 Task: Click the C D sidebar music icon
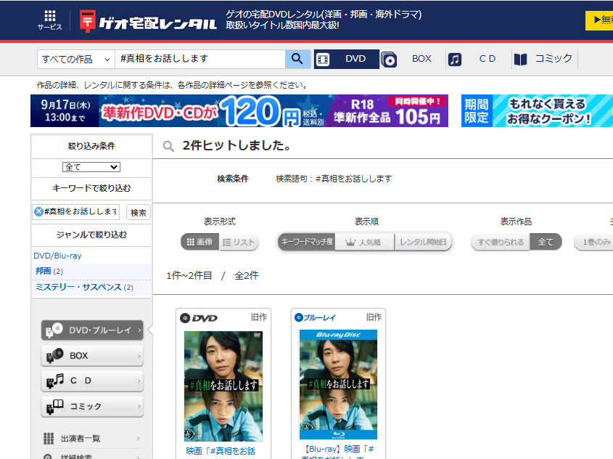coord(54,381)
